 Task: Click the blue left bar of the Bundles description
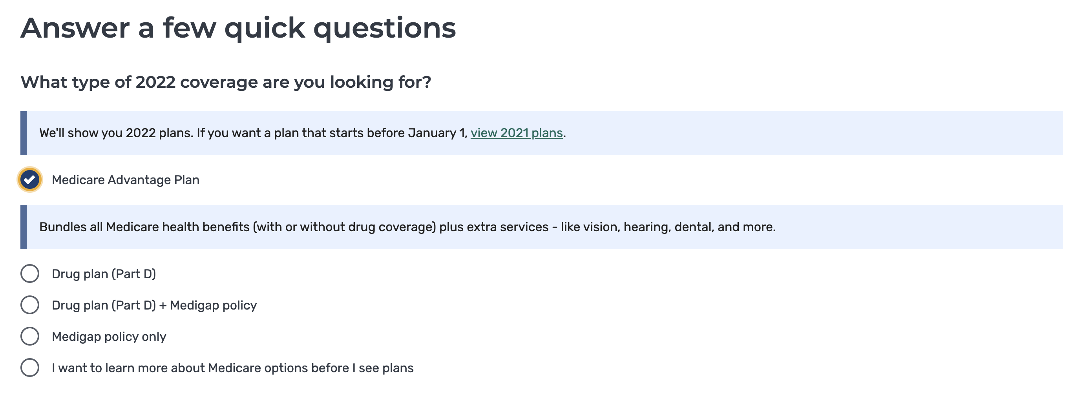23,227
